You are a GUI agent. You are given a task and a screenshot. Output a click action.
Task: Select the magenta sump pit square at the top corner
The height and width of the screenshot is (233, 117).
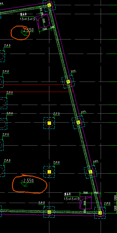point(43,21)
